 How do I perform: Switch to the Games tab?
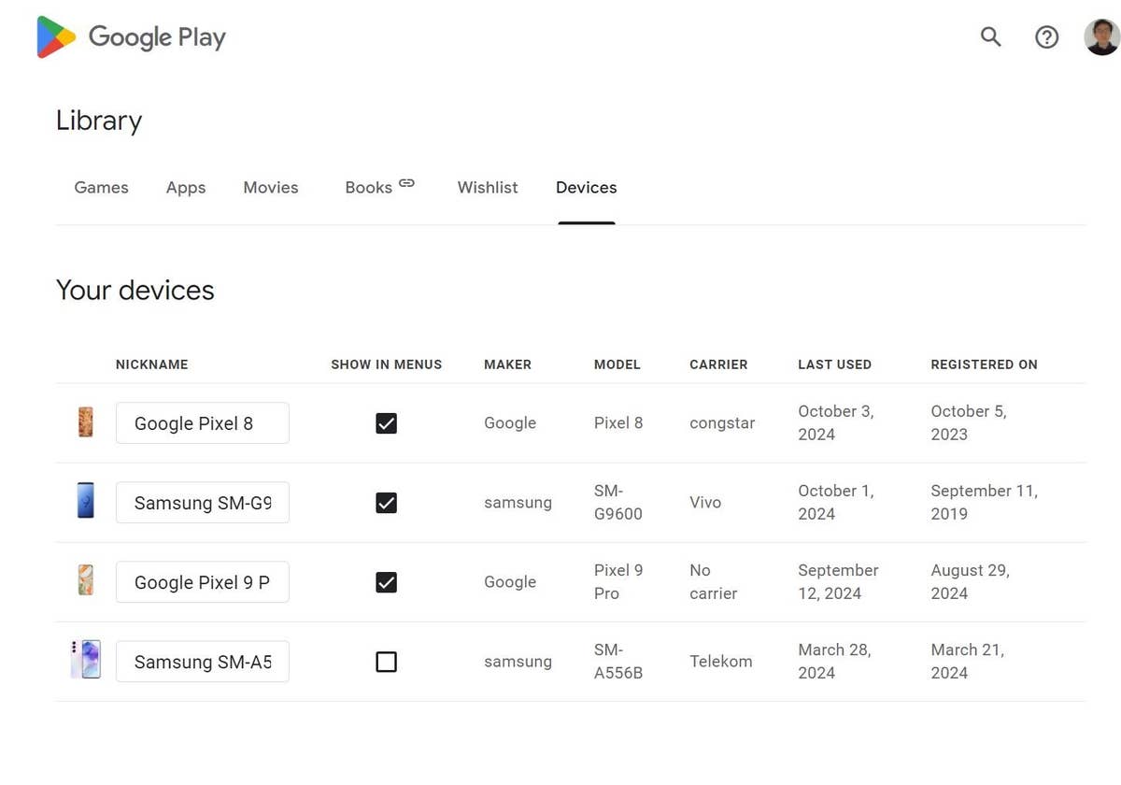101,188
